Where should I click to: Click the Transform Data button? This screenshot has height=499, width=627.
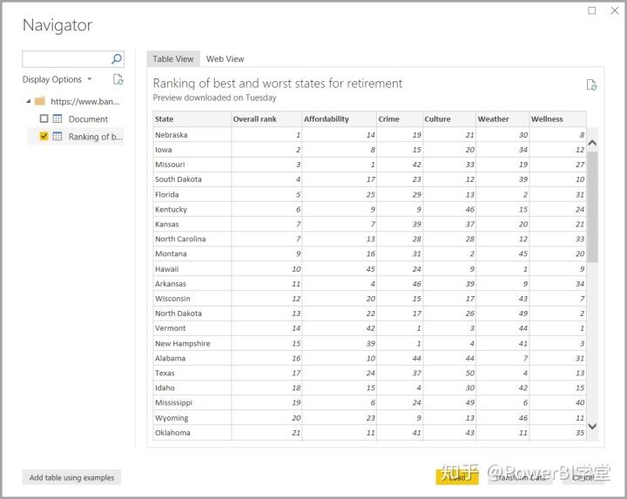[x=520, y=477]
